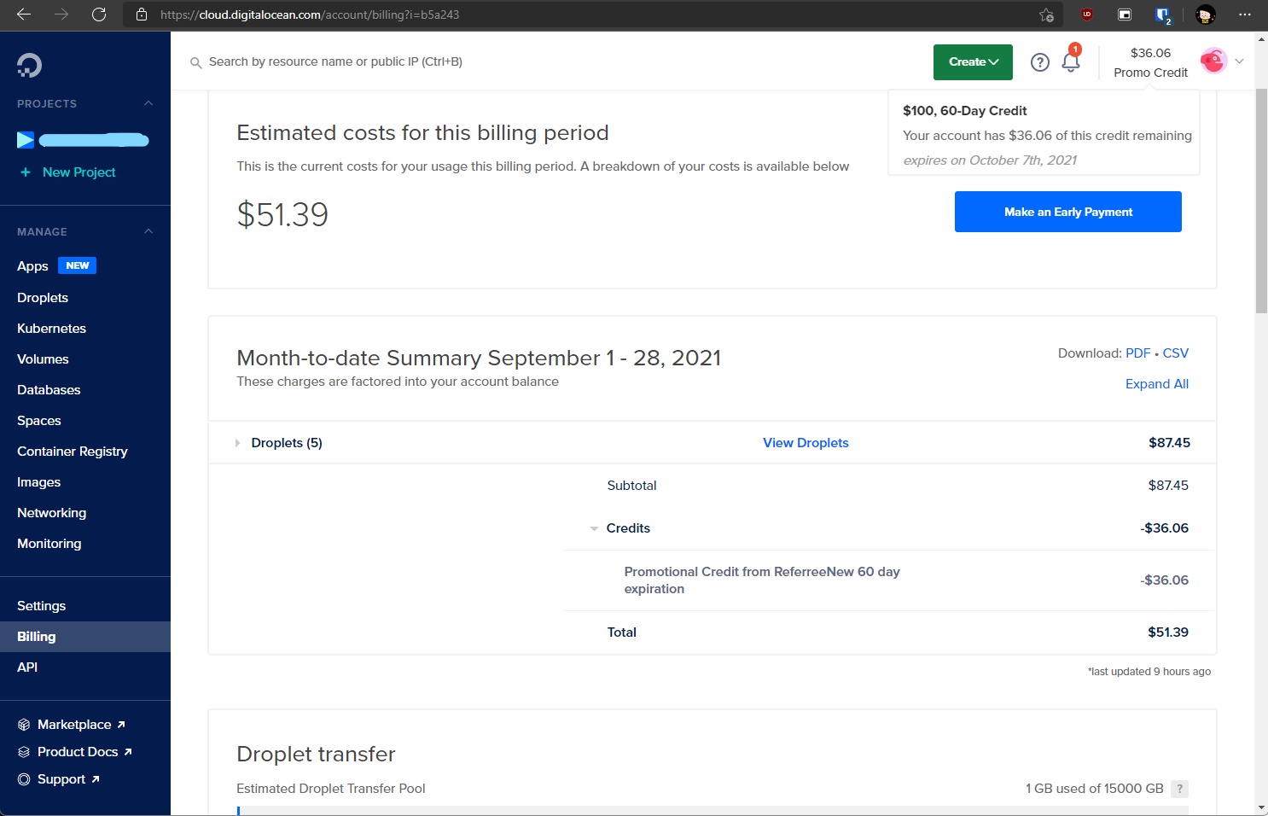
Task: Click the $51.39 estimated cost amount
Action: [282, 214]
